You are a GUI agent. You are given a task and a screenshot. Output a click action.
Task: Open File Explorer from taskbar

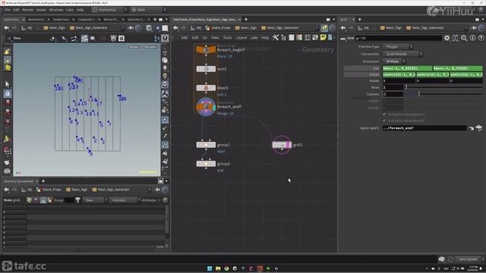coord(218,268)
